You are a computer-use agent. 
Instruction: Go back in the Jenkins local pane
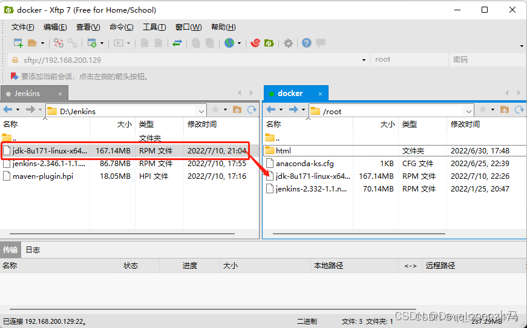(x=8, y=110)
